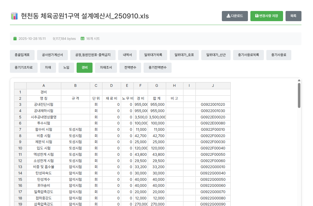Go back using the 목록 button
Screen dimensions: 313x206
coord(293,16)
